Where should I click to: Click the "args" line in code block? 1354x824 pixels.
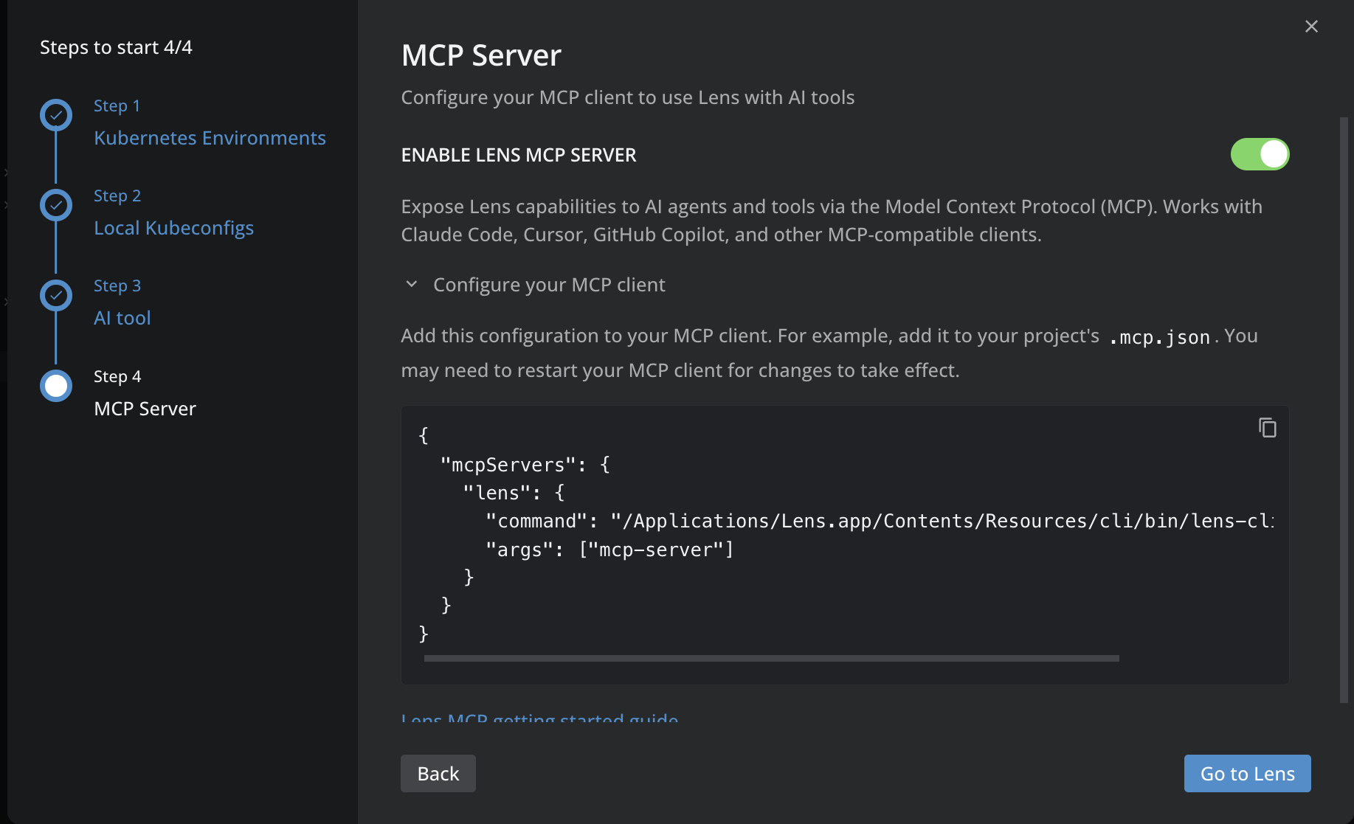point(609,550)
